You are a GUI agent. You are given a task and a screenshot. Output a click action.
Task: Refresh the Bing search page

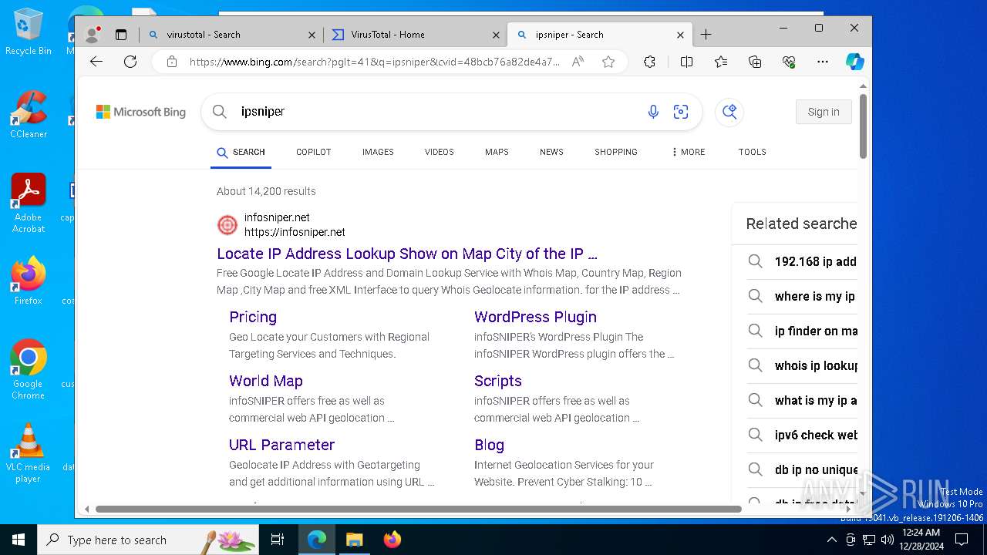(130, 62)
